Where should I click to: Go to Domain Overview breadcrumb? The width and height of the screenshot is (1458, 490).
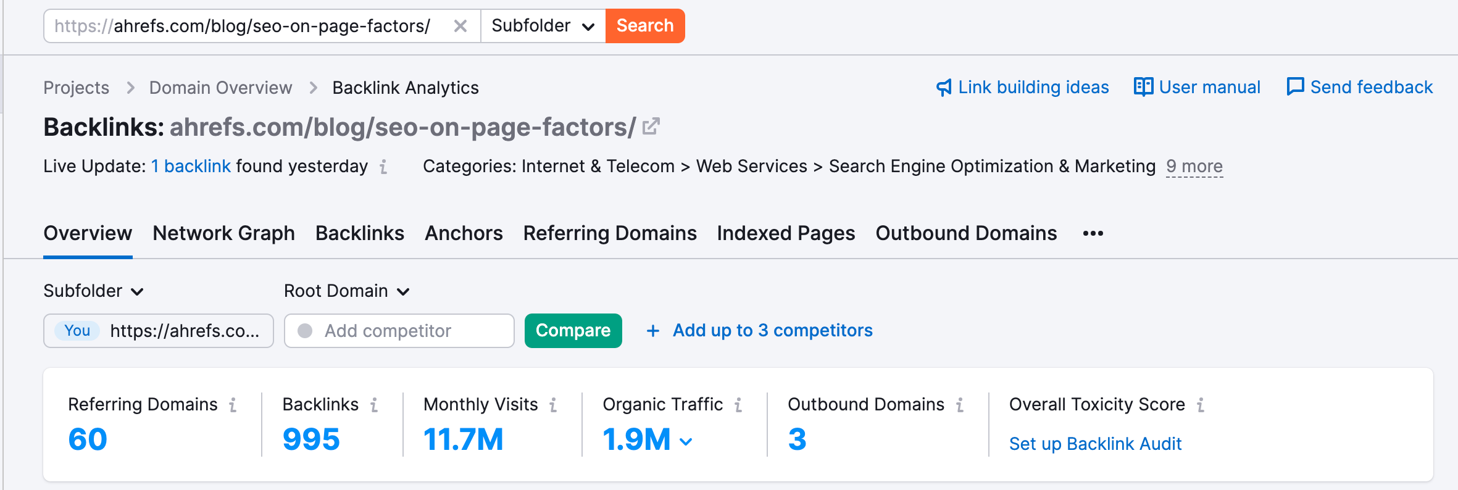(x=220, y=88)
